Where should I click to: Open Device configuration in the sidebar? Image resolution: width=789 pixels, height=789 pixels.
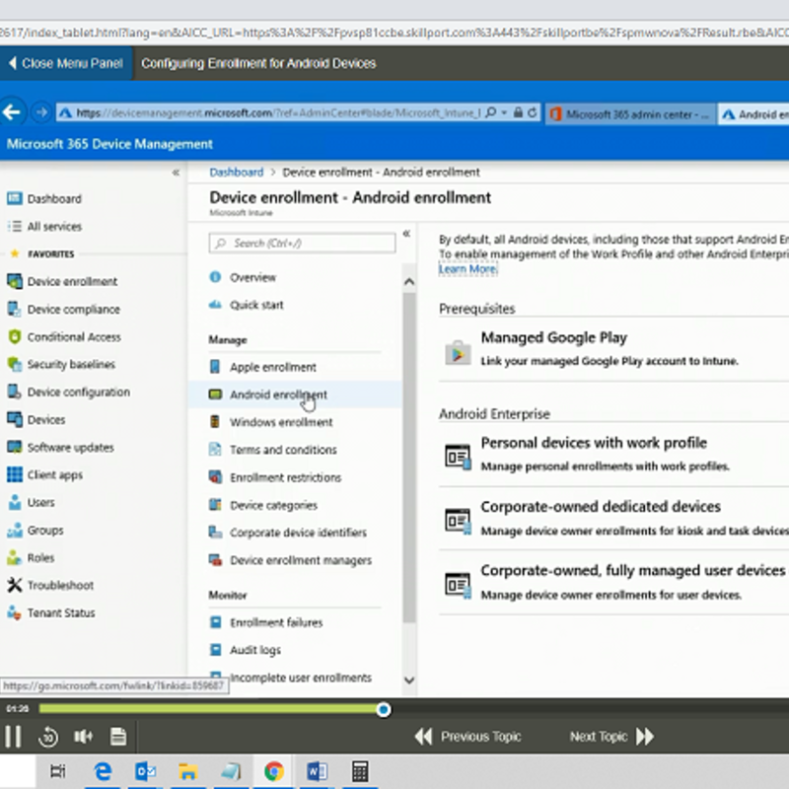pos(68,392)
